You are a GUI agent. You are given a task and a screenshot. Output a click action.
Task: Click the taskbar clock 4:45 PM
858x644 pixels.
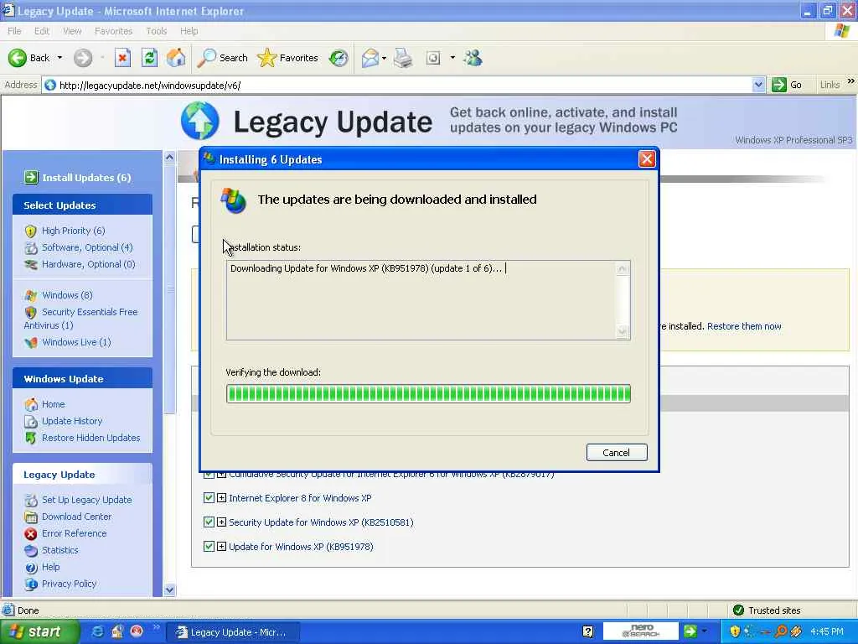tap(827, 631)
